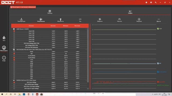Check the SoC Voltage (SVI2 TFN) checkbox
This screenshot has width=172, height=96.
click(x=14, y=45)
